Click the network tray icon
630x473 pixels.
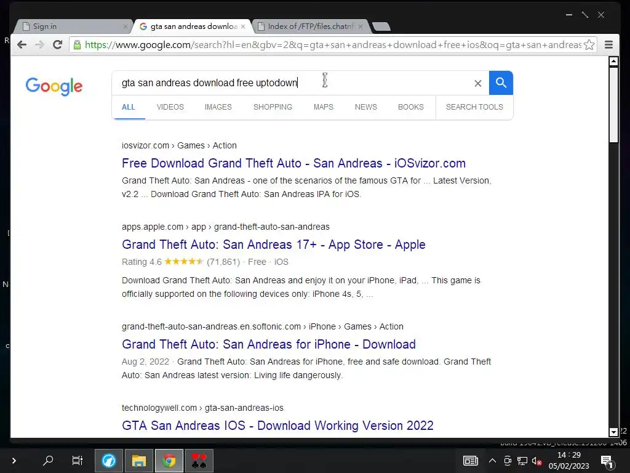click(522, 461)
